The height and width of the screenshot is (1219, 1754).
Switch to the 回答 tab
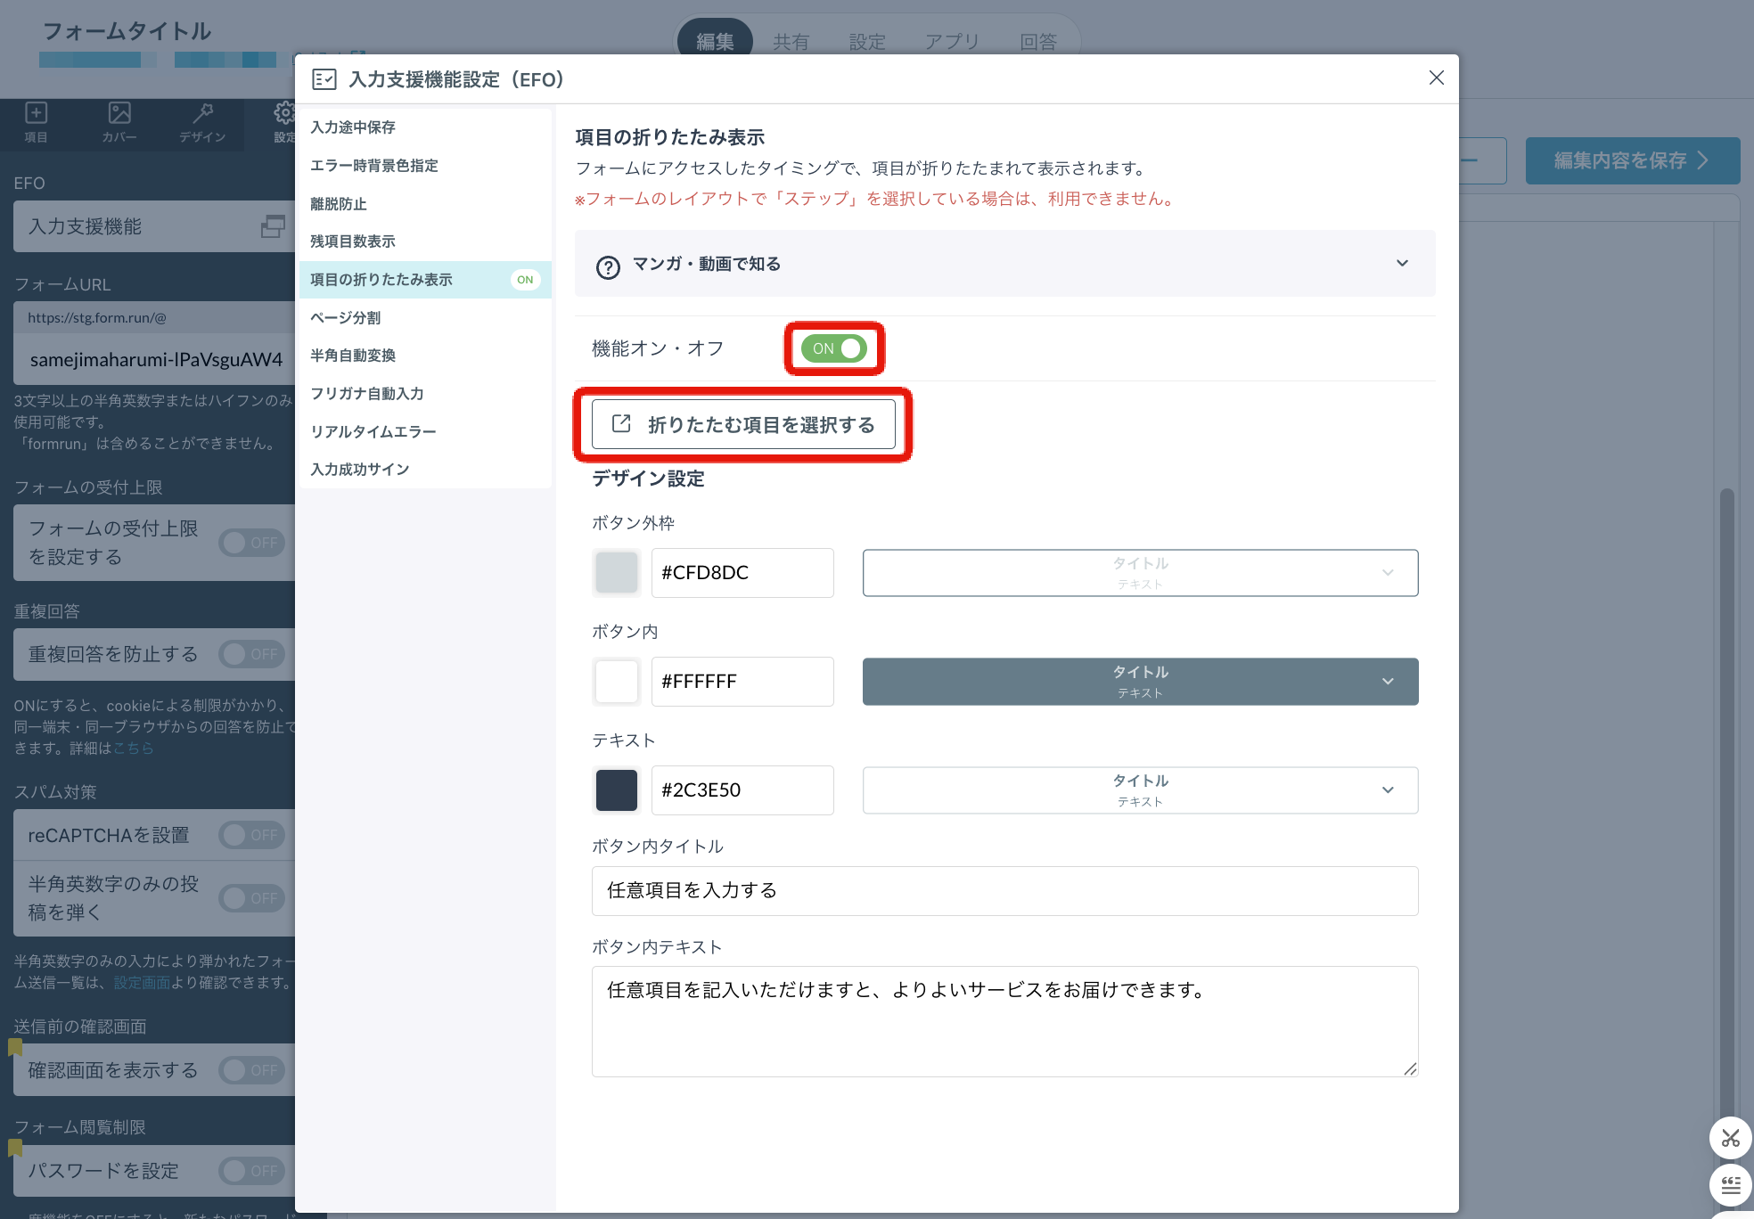tap(1038, 41)
